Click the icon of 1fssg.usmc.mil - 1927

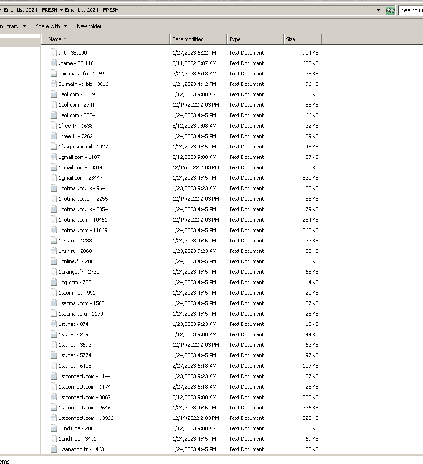(x=54, y=147)
